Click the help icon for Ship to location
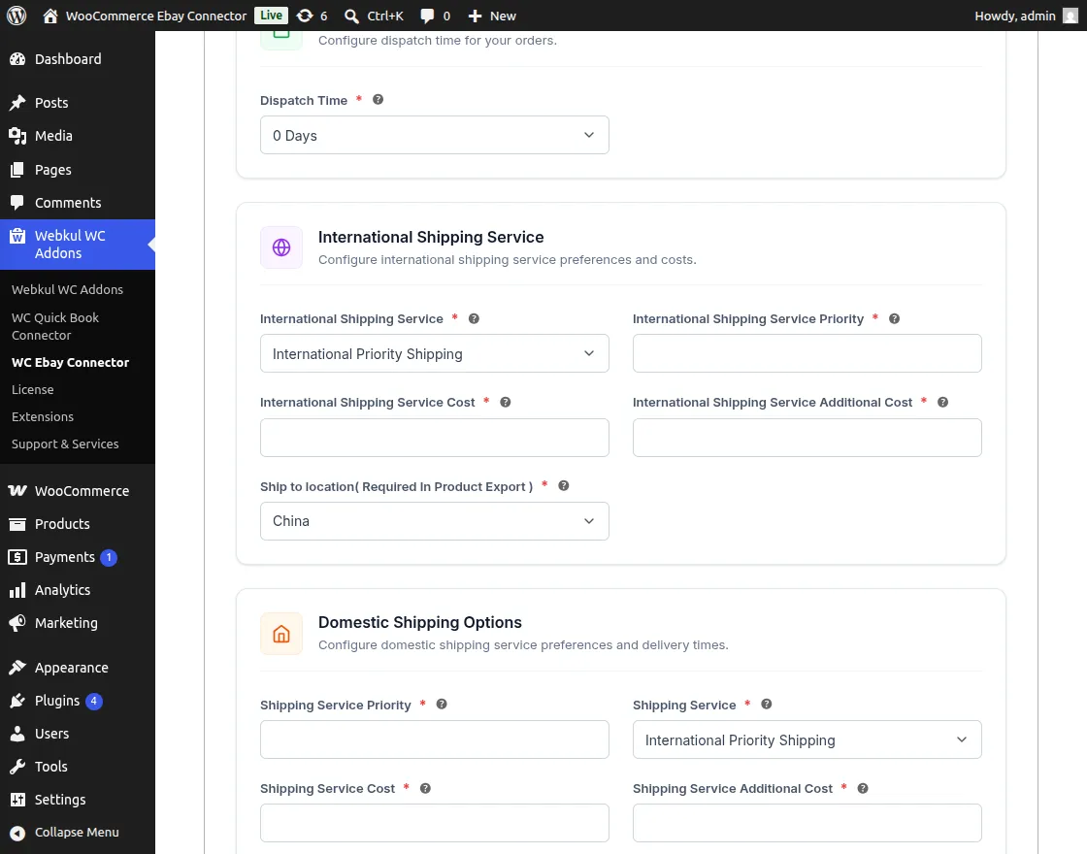Image resolution: width=1087 pixels, height=854 pixels. coord(564,486)
